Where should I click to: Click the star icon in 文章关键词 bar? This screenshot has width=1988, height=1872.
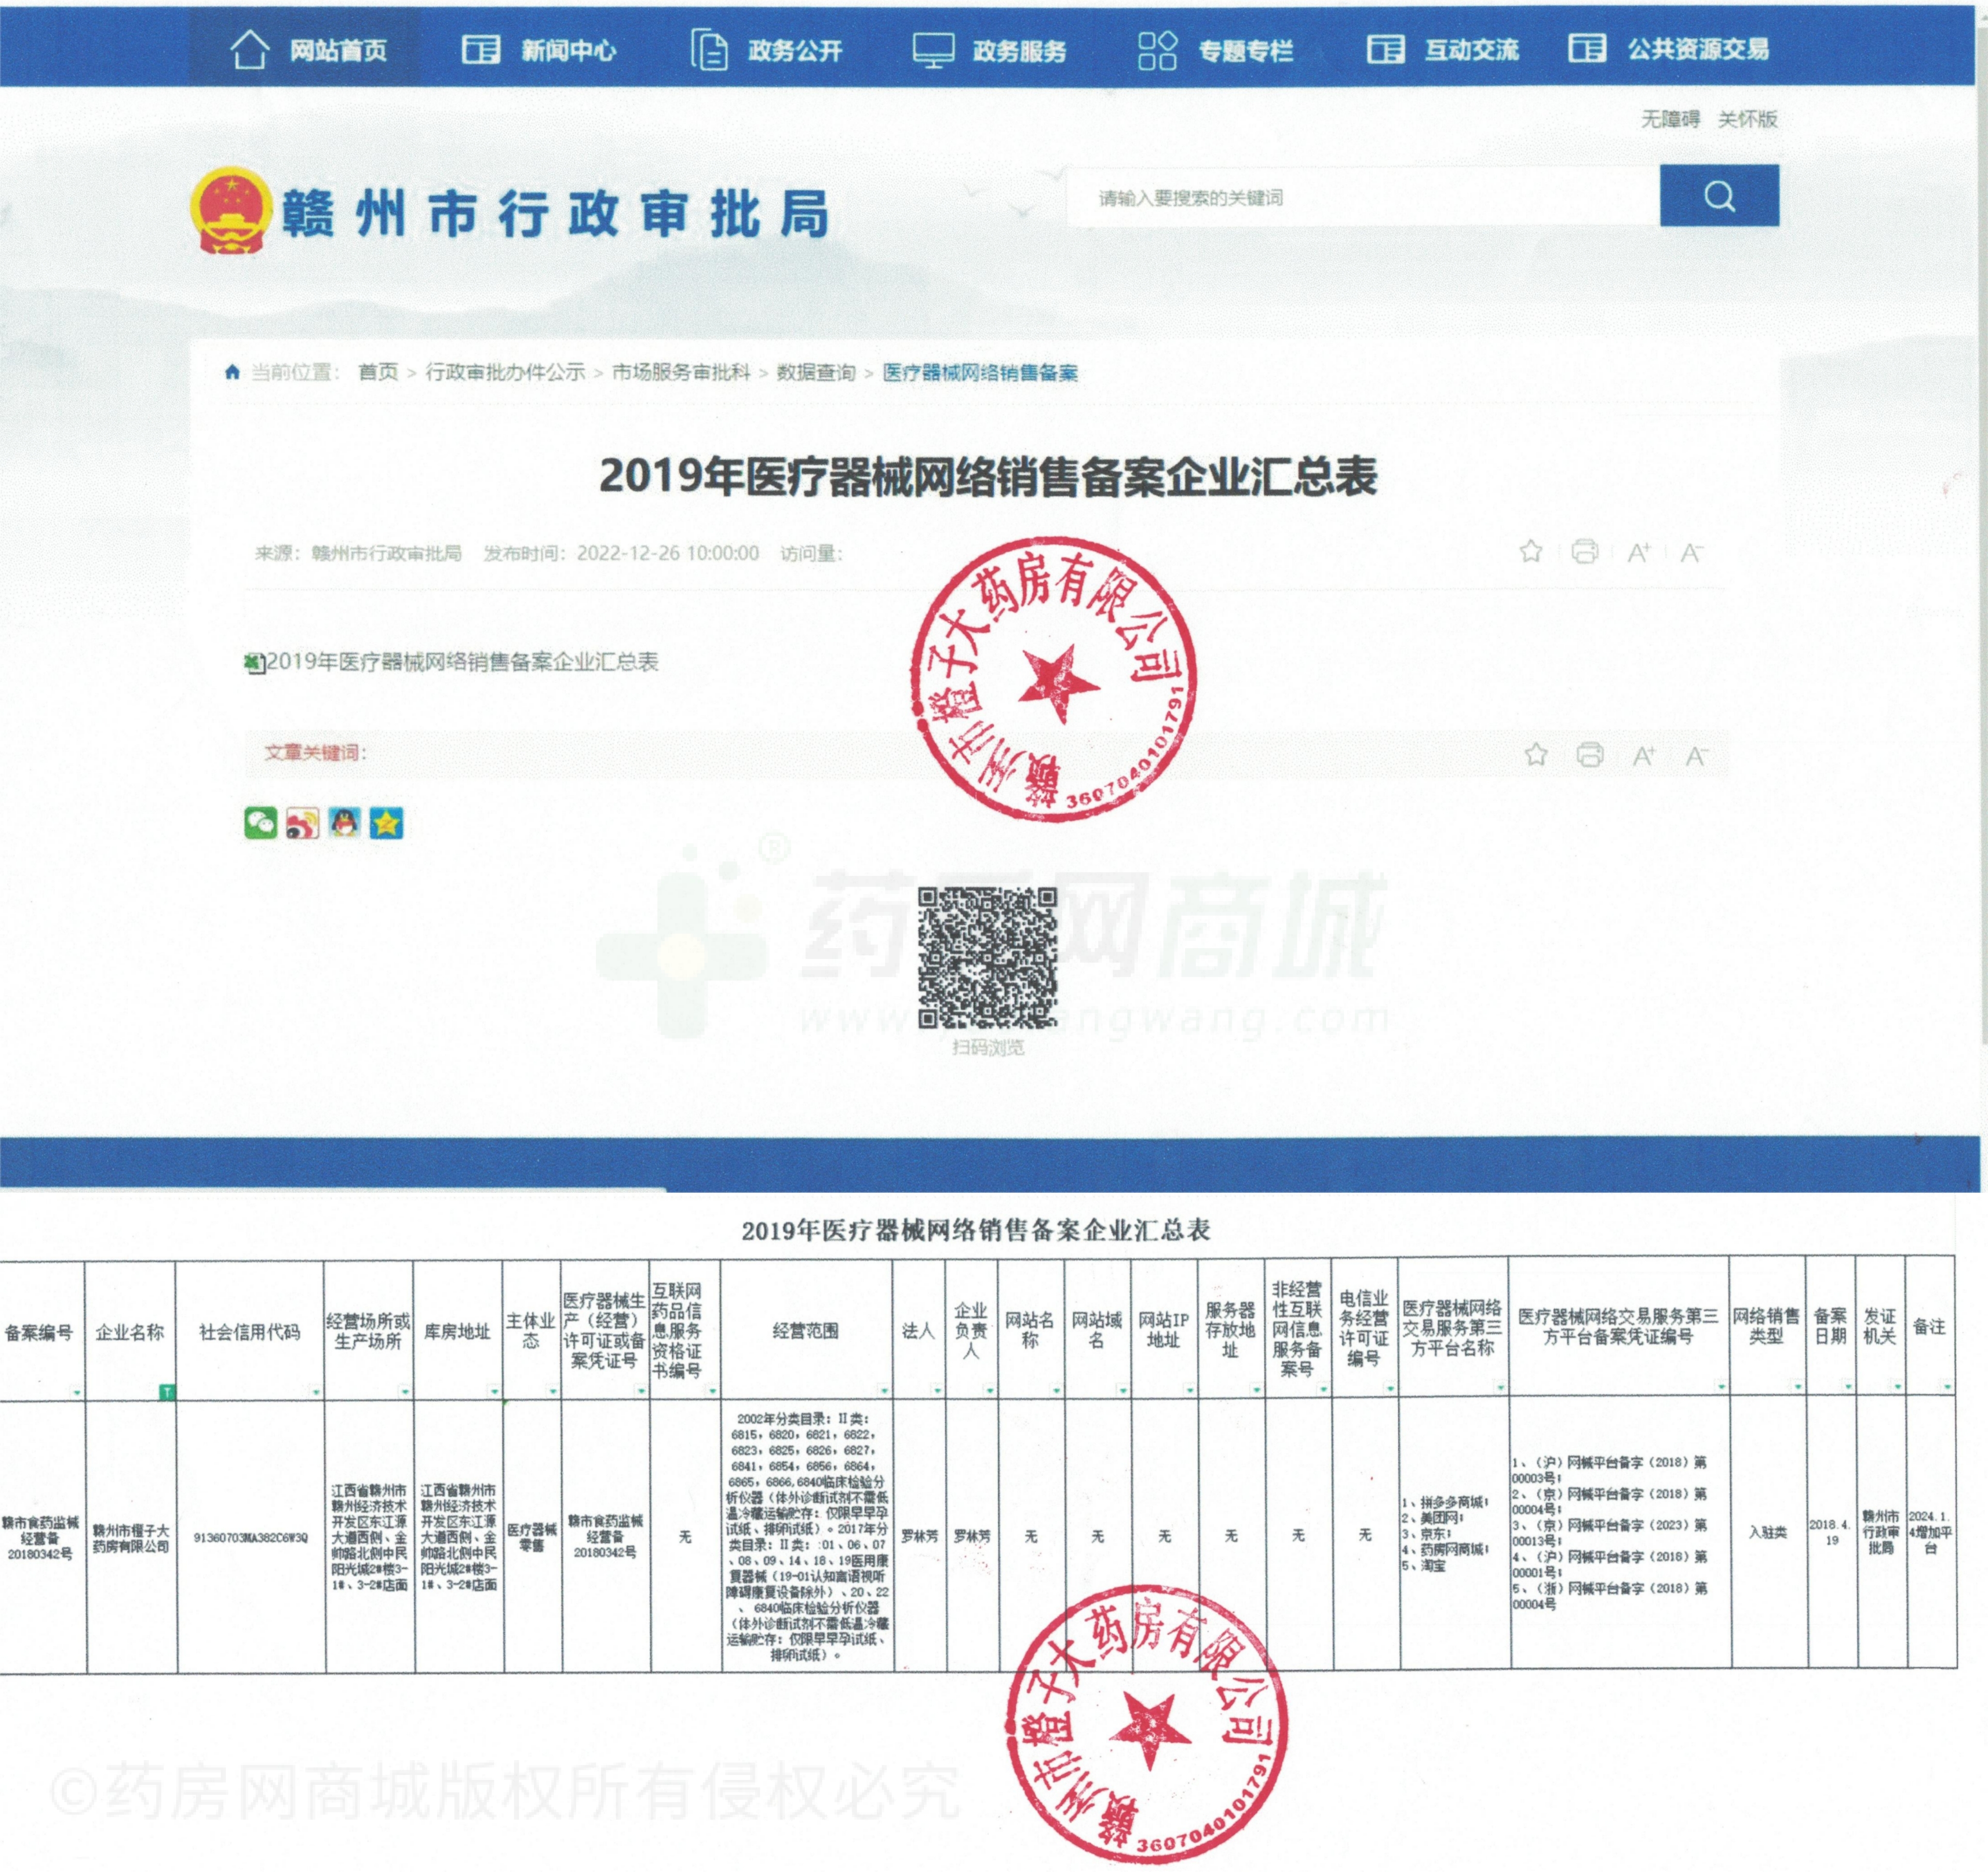[1536, 755]
